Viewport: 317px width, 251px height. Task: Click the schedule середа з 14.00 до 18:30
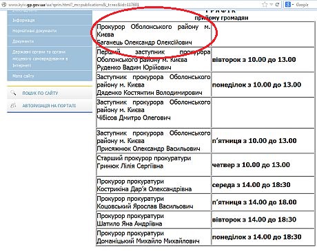252,185
